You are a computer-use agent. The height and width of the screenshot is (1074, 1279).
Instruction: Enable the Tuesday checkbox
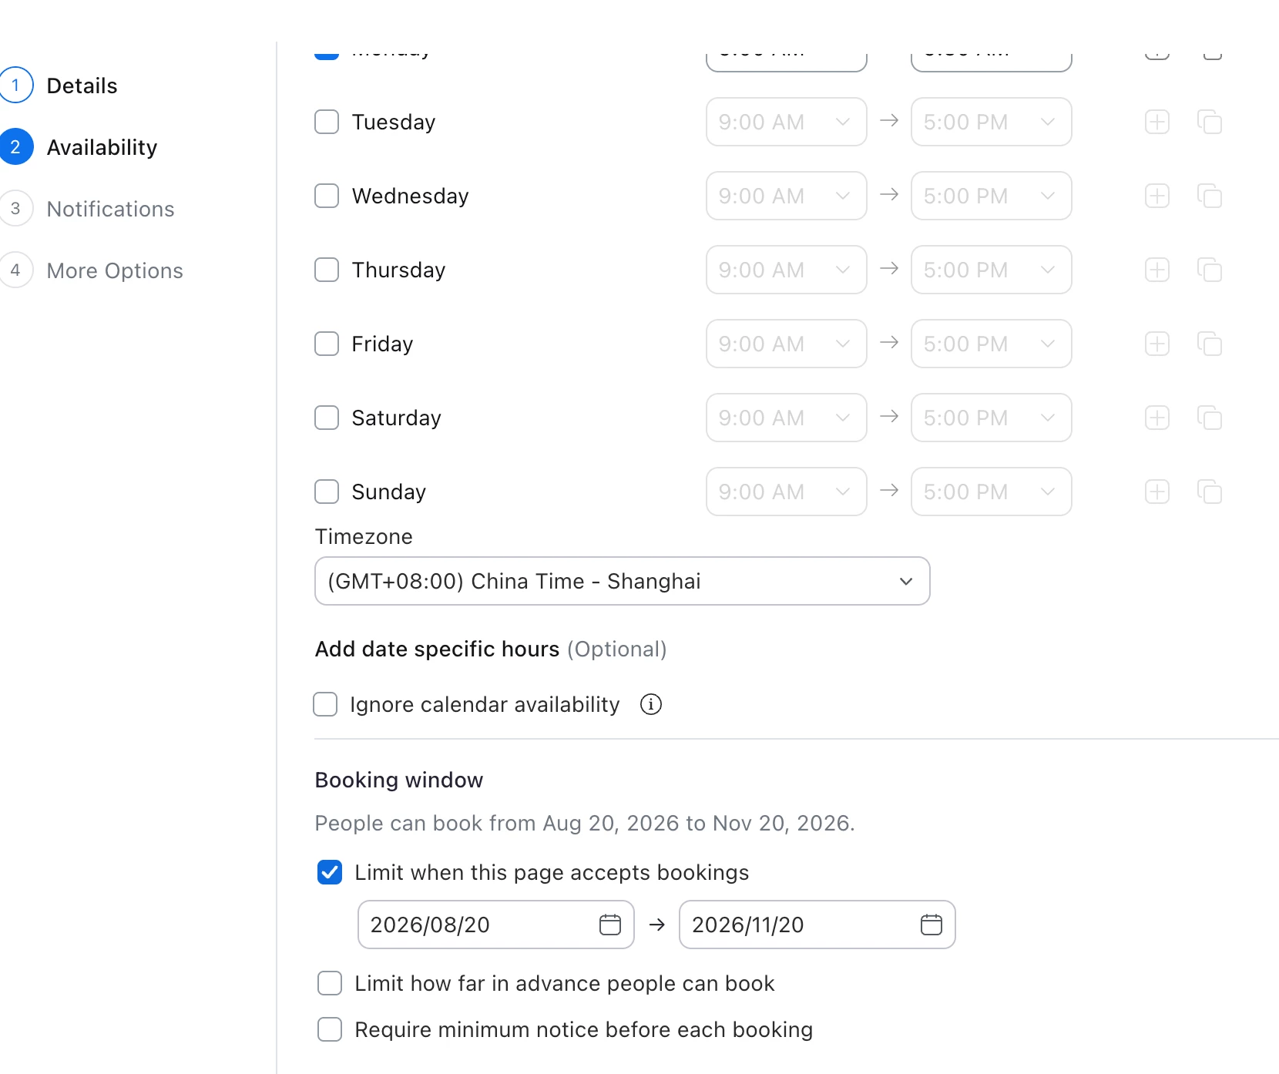point(327,122)
